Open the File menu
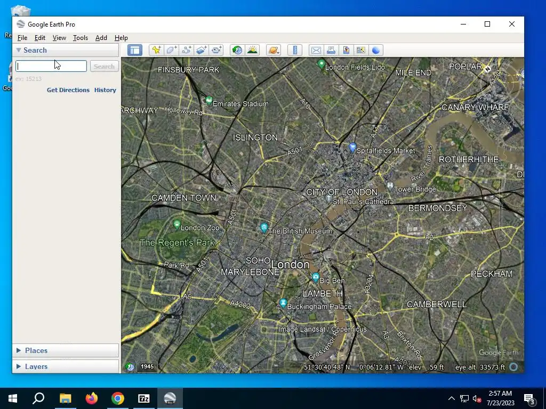 (22, 38)
